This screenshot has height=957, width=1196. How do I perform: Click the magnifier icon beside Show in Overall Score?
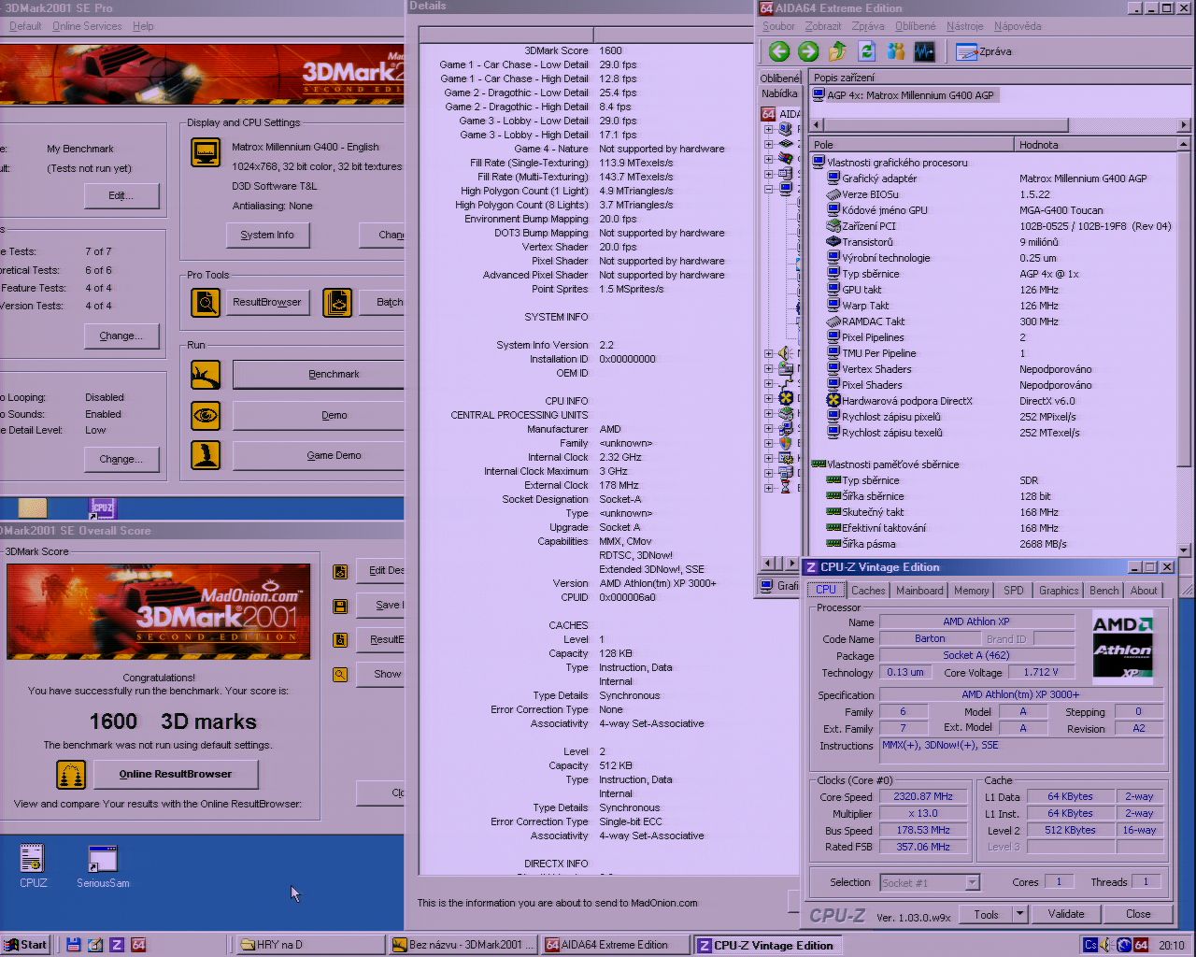tap(340, 674)
